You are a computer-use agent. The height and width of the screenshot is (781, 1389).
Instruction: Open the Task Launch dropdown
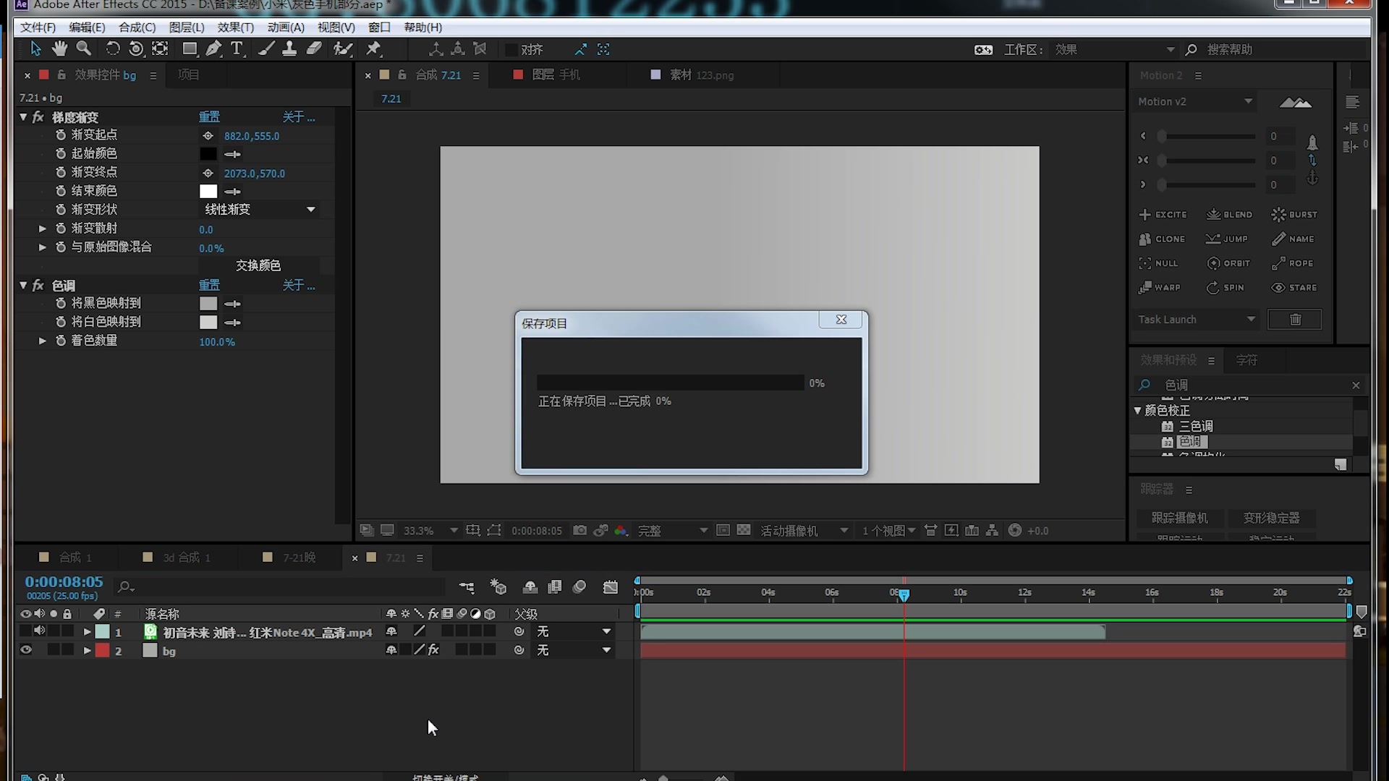[1197, 320]
